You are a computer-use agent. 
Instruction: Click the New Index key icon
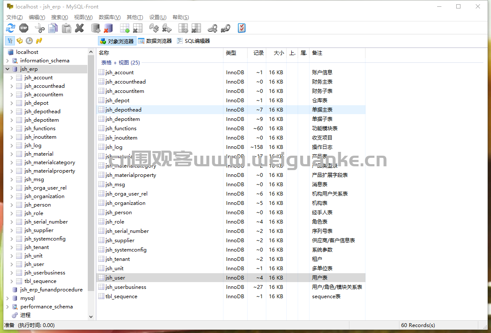point(154,28)
